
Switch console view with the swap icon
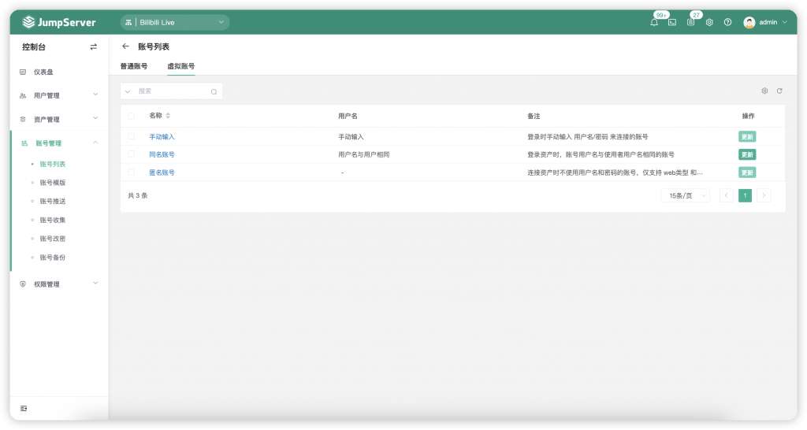tap(93, 46)
